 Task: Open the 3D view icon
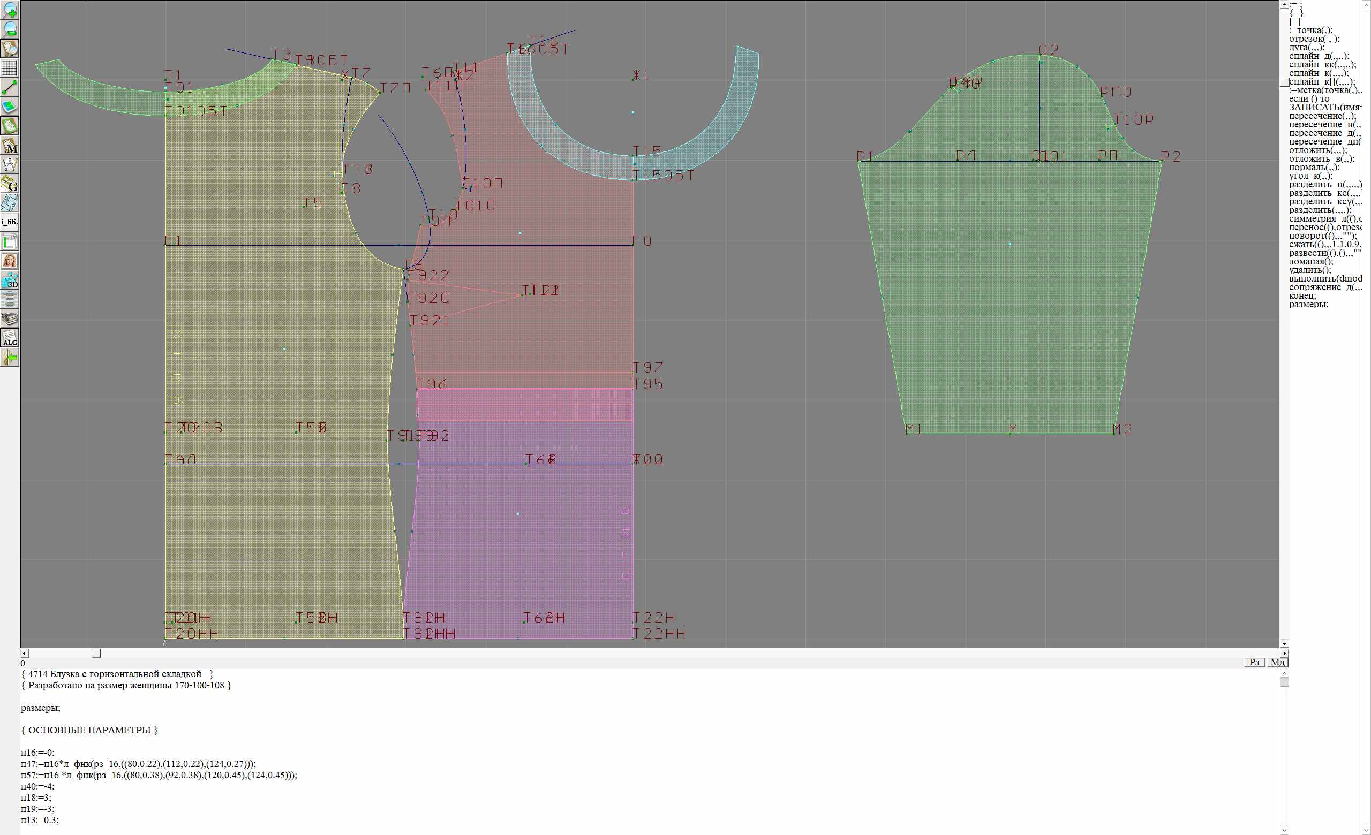click(x=10, y=280)
